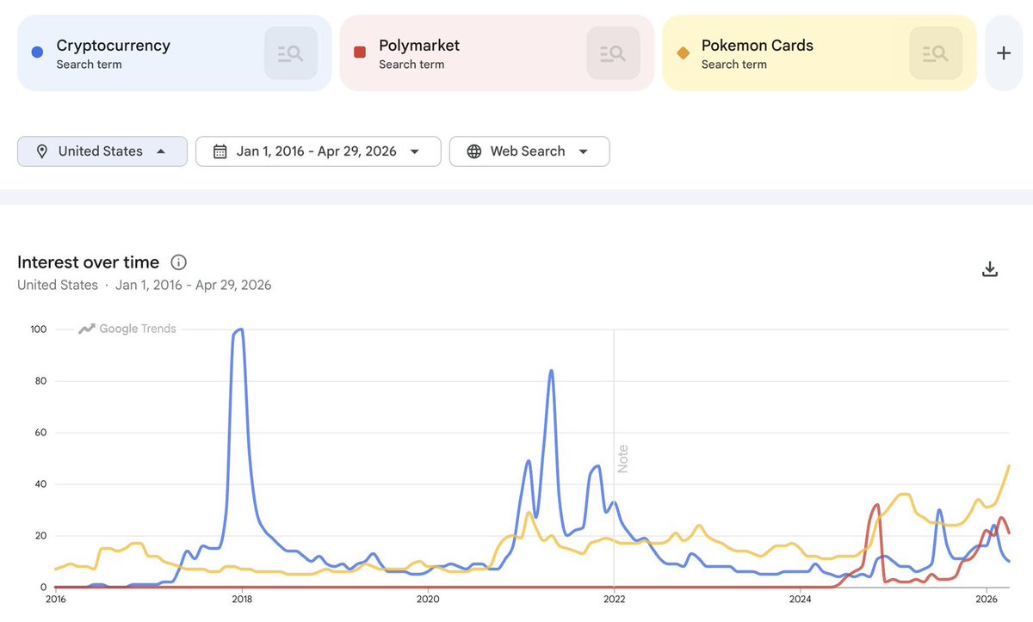
Task: Open the Jan 1, 2016 - Apr 29, 2026 date dropdown
Action: pos(319,151)
